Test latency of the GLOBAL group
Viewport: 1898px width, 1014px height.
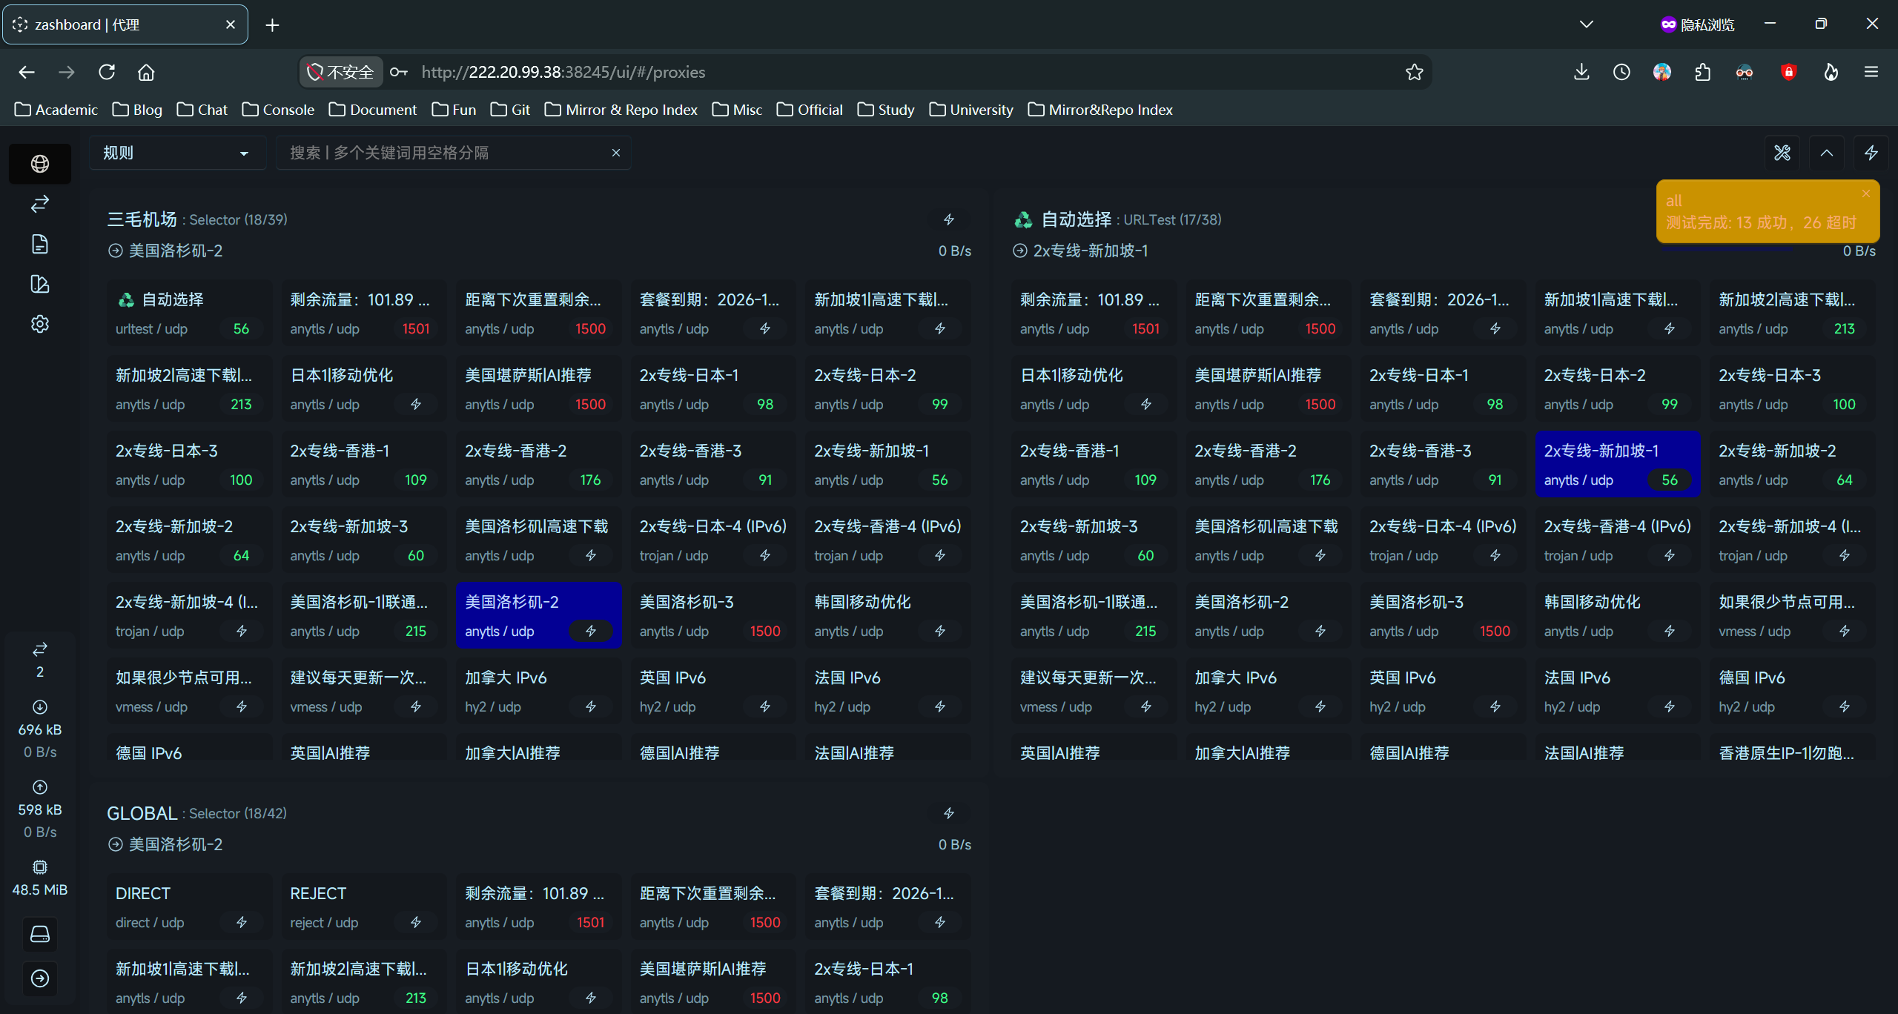pyautogui.click(x=949, y=813)
